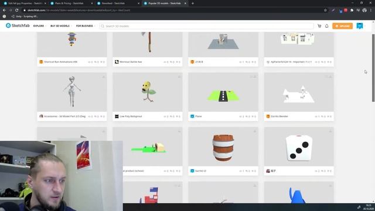Image resolution: width=375 pixels, height=211 pixels.
Task: Expand the Buy 3D Models menu
Action: tap(61, 26)
